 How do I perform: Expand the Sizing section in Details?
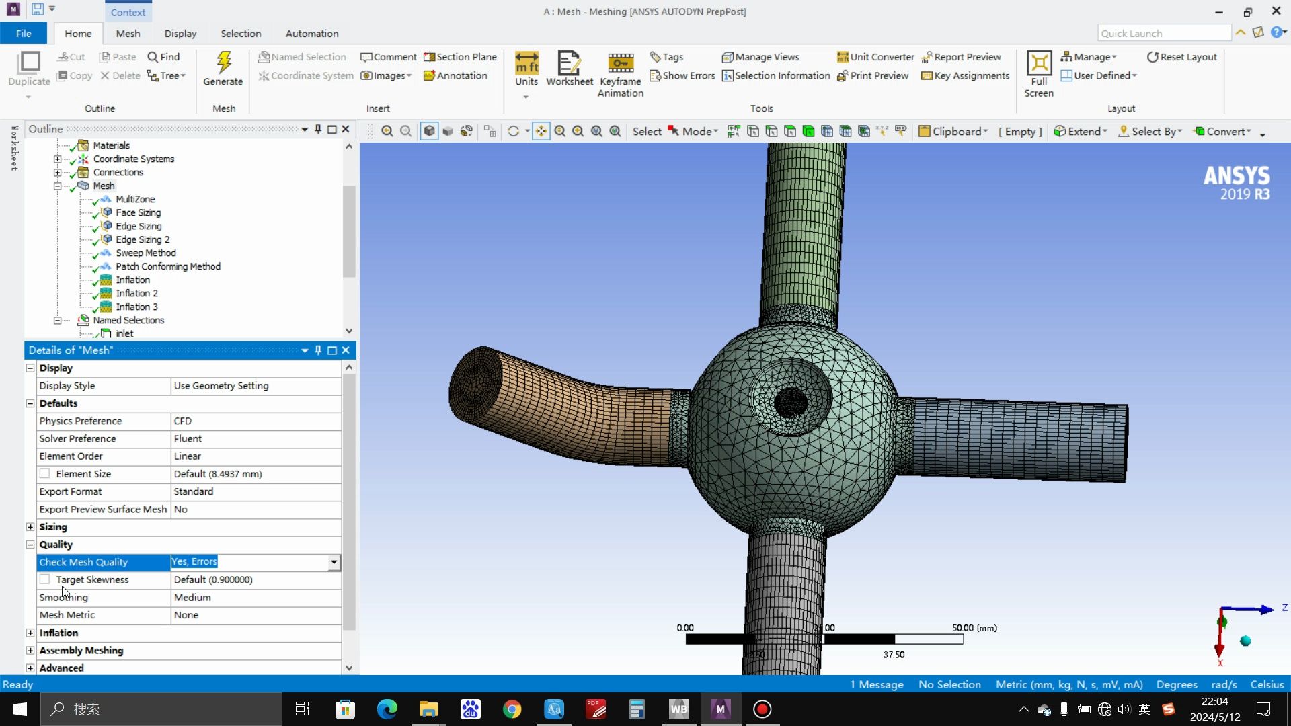click(30, 527)
